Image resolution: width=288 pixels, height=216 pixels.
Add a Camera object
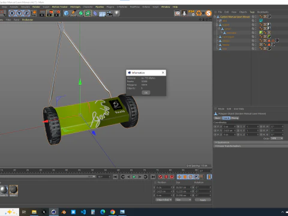pos(109,13)
